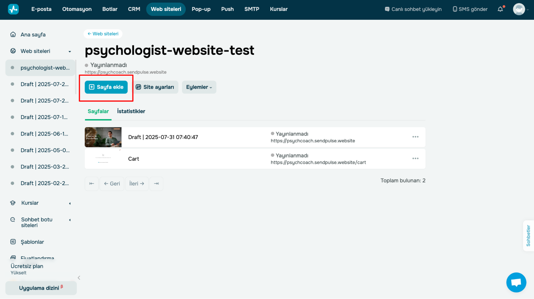Expand the Eylemler dropdown
This screenshot has height=299, width=534.
click(x=199, y=87)
